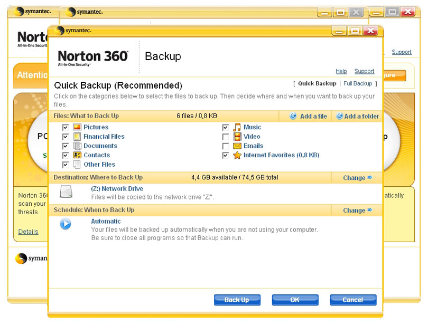Click the Add a file refresh icon
This screenshot has height=325, width=428.
tap(293, 116)
